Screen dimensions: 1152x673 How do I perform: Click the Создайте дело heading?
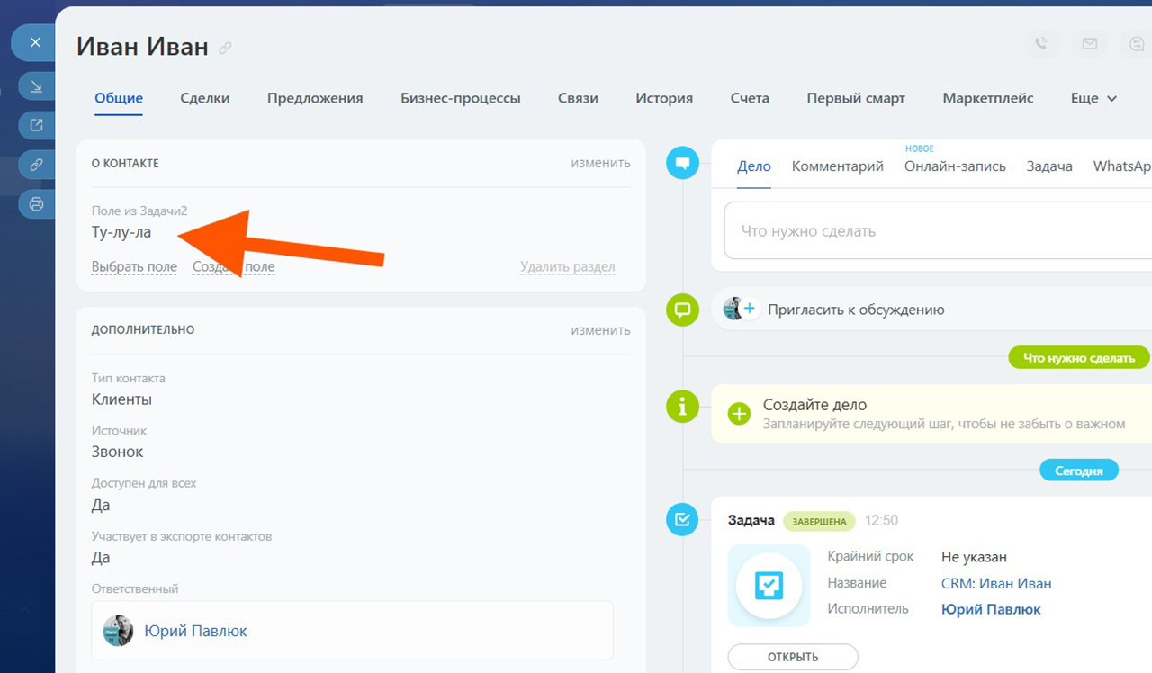tap(814, 405)
